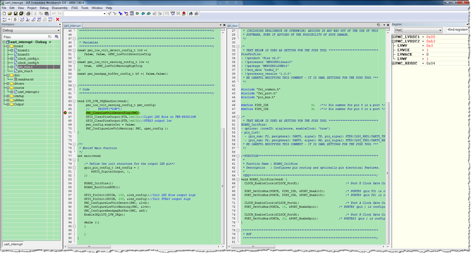Click the find register input field
This screenshot has width=471, height=253.
coord(457,30)
